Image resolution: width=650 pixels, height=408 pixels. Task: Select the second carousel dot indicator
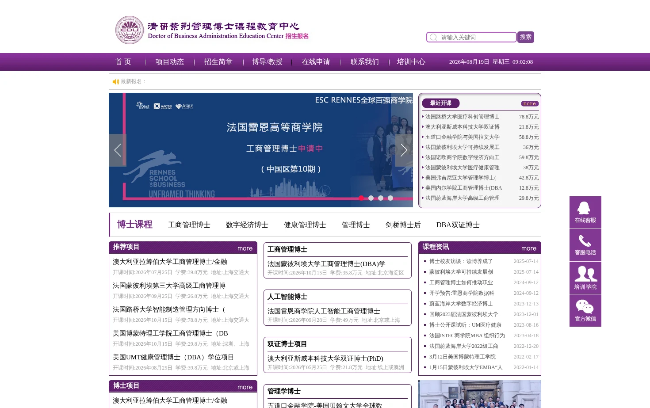371,198
